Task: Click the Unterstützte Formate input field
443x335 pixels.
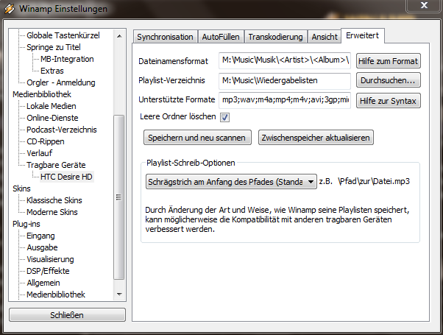Action: point(285,100)
